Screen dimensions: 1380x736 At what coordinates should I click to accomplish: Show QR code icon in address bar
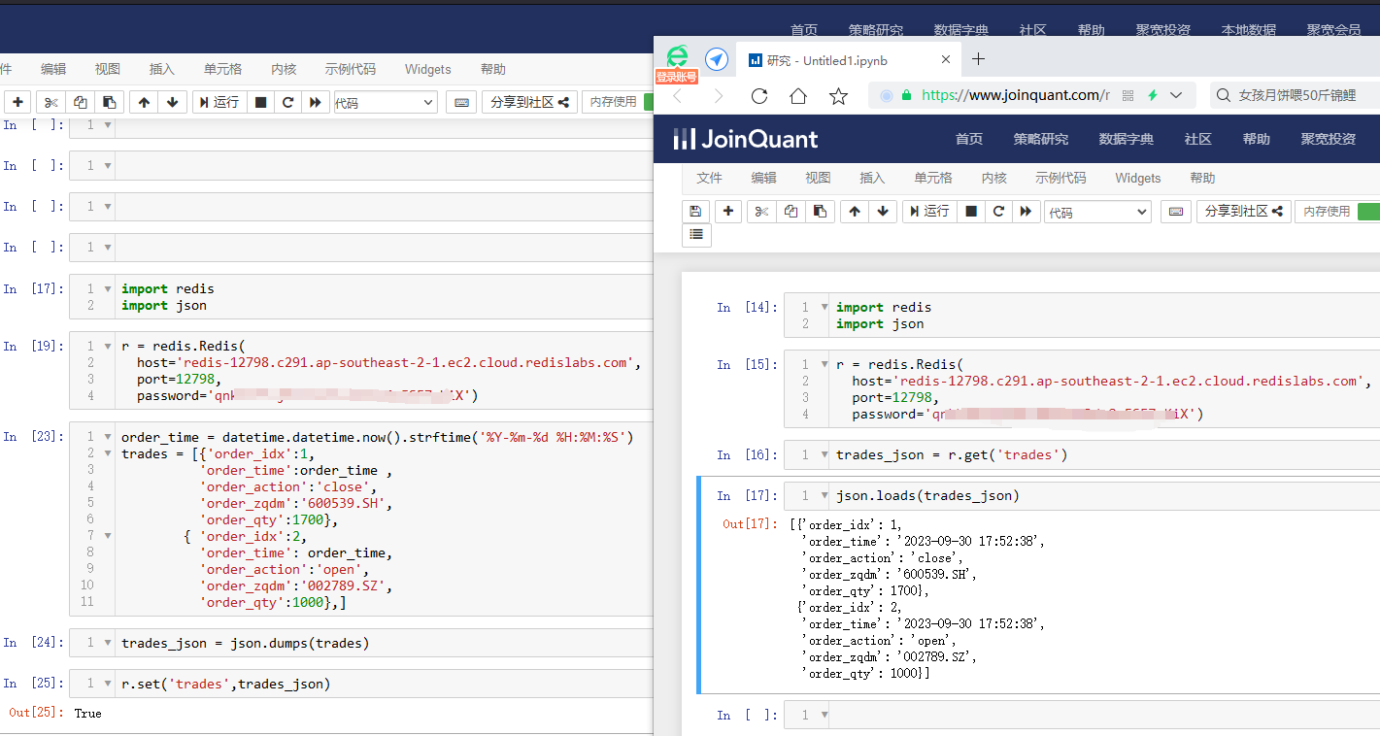point(1128,95)
